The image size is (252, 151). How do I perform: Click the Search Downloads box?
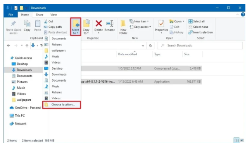click(200, 46)
